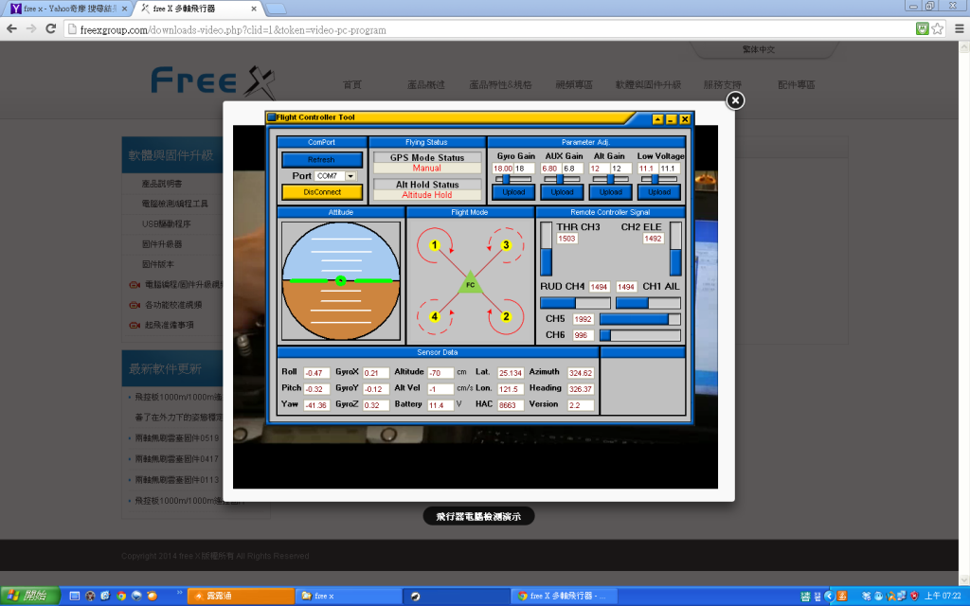Viewport: 970px width, 606px height.
Task: Click motor 1 in the Flight Mode diagram
Action: pyautogui.click(x=434, y=245)
